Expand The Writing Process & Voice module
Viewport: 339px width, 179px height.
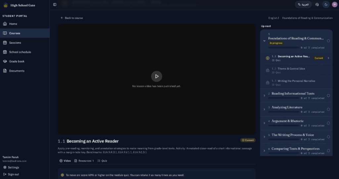tap(264, 137)
